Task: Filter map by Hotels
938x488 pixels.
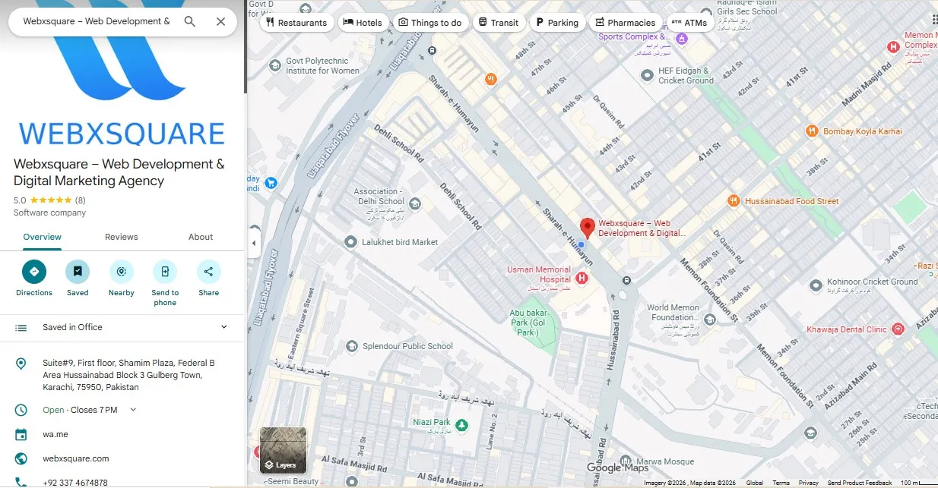Action: point(363,23)
